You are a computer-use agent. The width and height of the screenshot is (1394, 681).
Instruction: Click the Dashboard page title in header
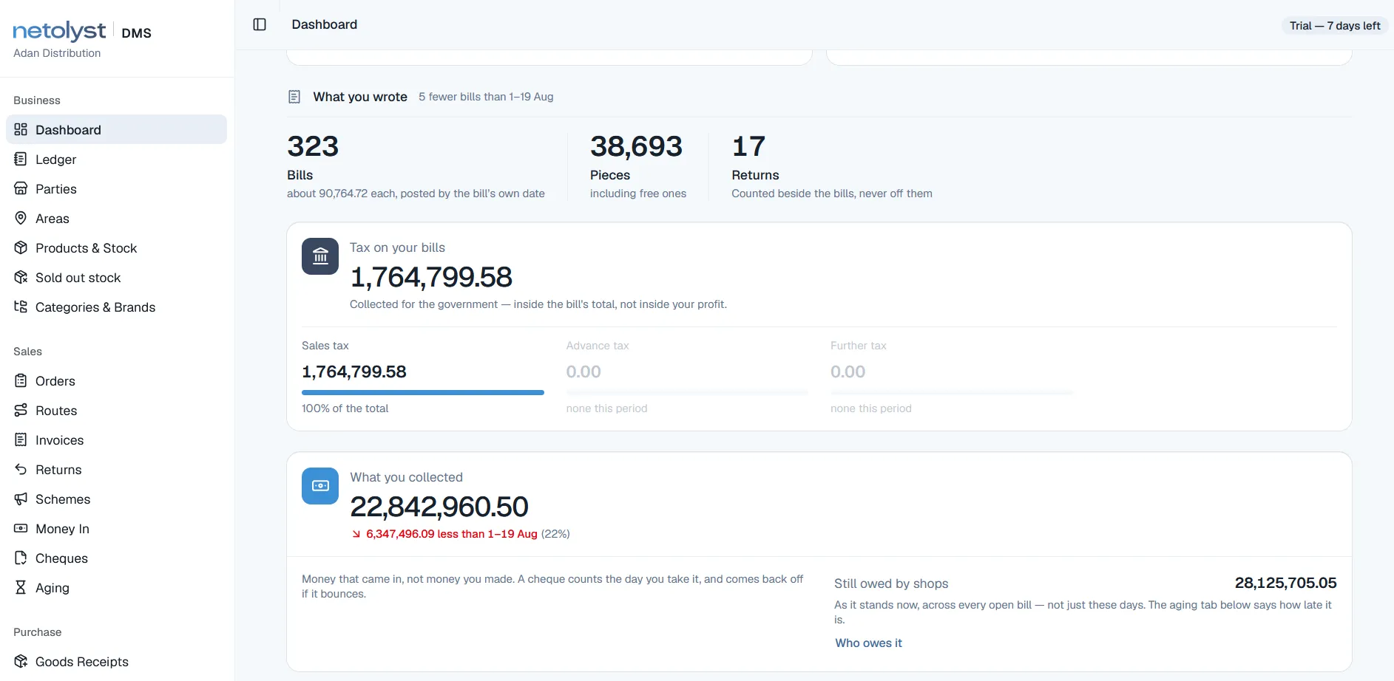(325, 24)
